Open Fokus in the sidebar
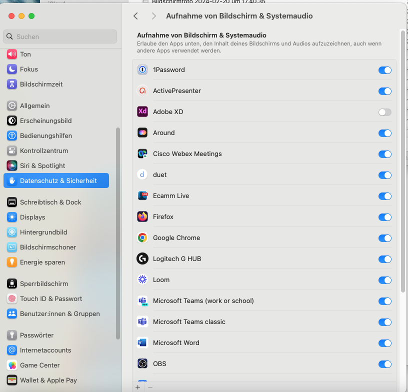The image size is (408, 392). (x=56, y=69)
